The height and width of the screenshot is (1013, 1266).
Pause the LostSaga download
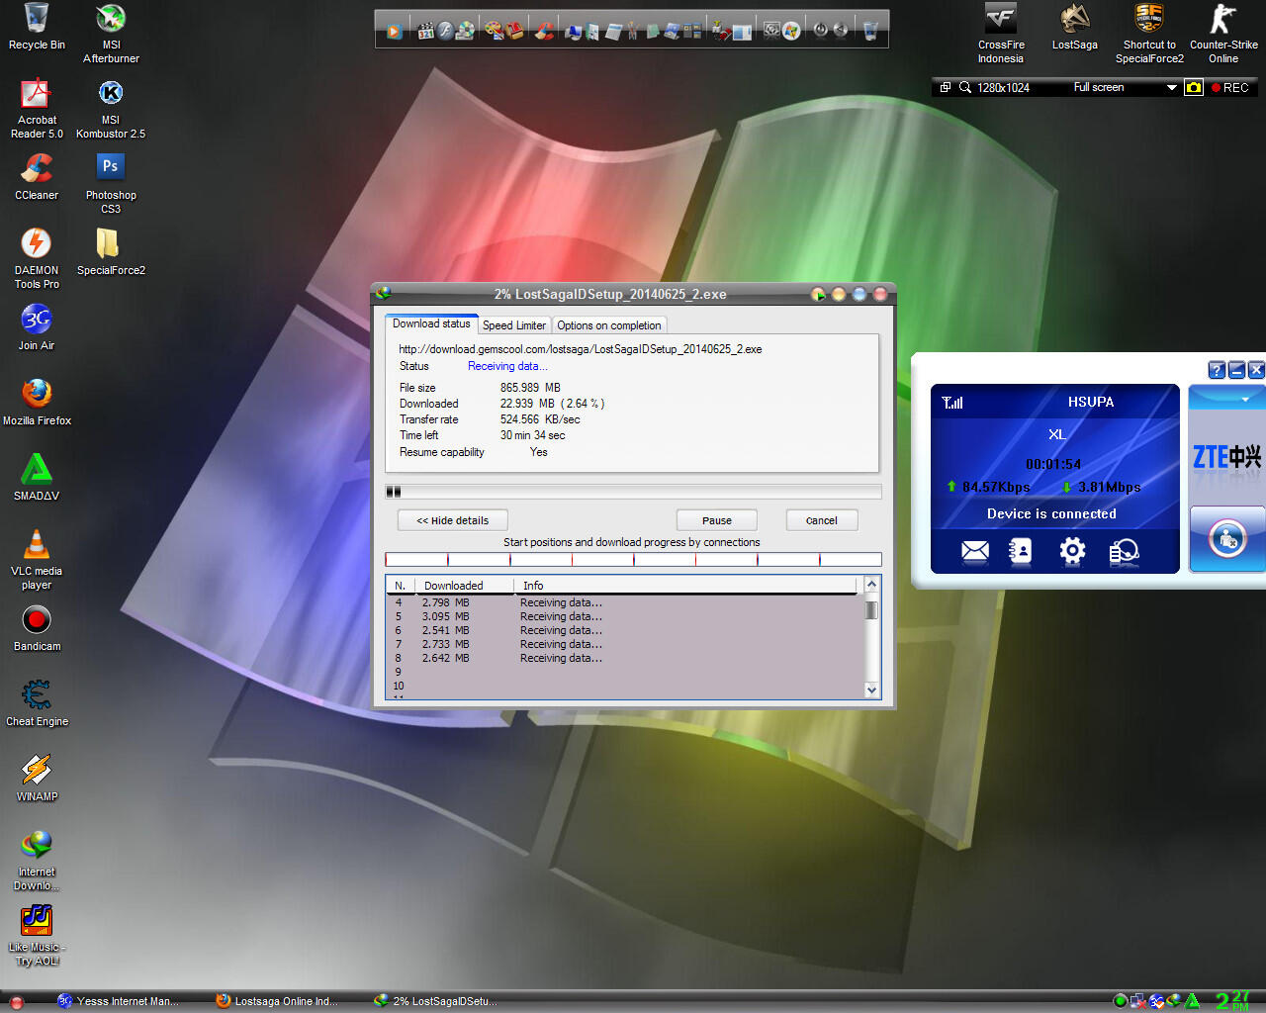[x=716, y=520]
